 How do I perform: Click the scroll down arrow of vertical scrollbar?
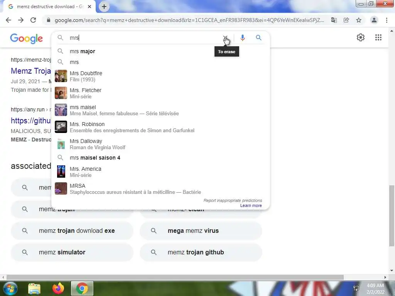point(392,271)
